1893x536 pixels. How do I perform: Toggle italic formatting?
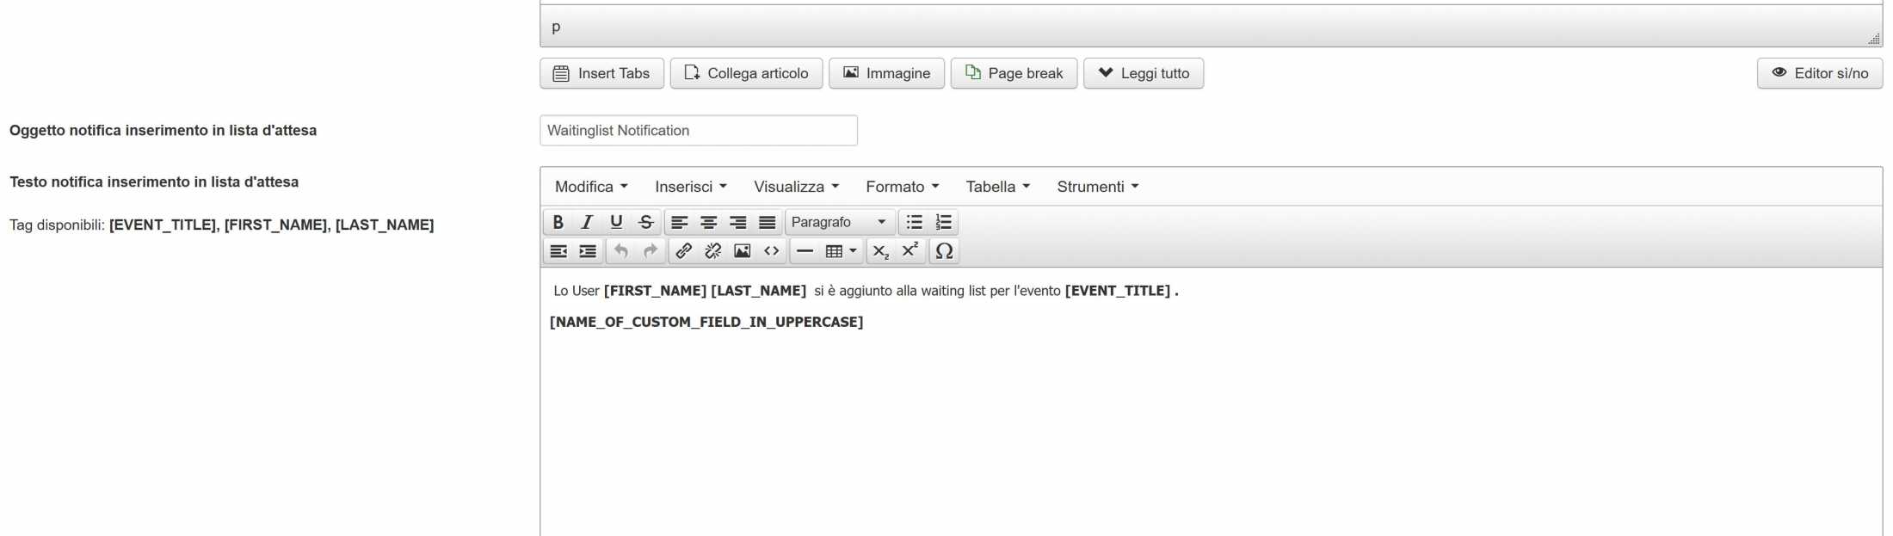tap(587, 222)
